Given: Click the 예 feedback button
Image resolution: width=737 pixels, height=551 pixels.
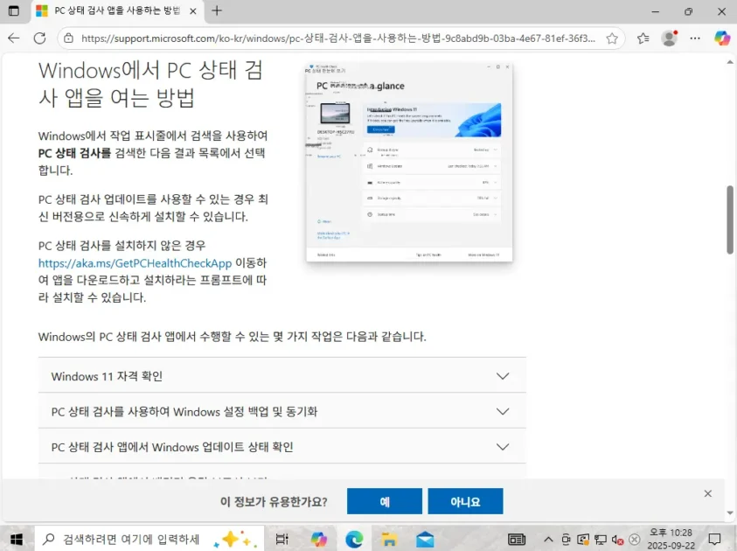Looking at the screenshot, I should 385,501.
